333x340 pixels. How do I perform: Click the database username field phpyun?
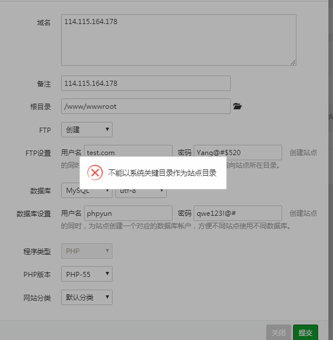tap(128, 214)
